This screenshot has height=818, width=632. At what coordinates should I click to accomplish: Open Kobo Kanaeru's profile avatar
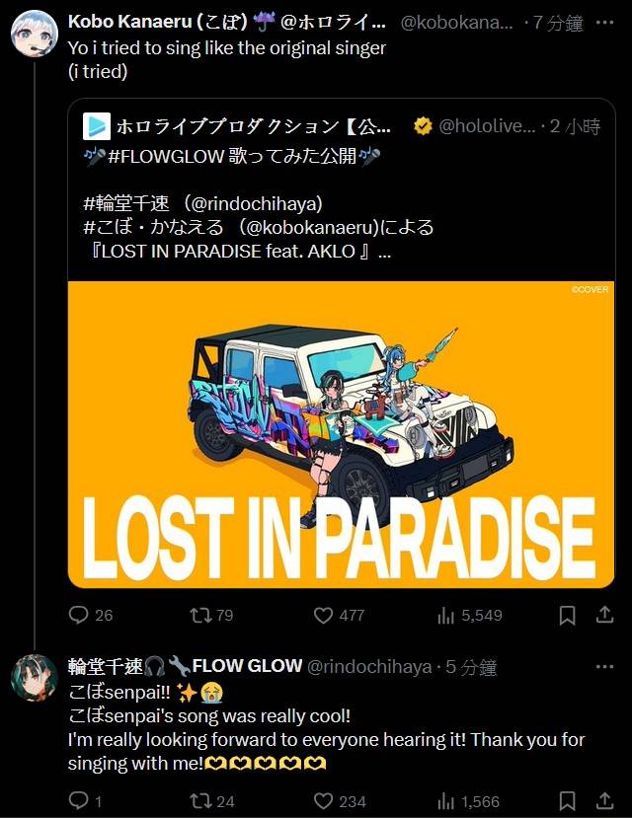tap(35, 33)
